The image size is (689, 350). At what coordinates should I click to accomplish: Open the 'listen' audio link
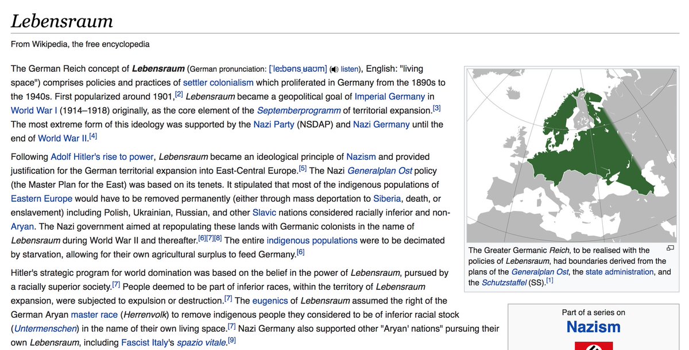pos(349,69)
